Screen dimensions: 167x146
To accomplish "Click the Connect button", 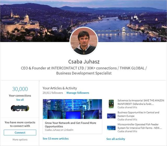I will (20, 133).
